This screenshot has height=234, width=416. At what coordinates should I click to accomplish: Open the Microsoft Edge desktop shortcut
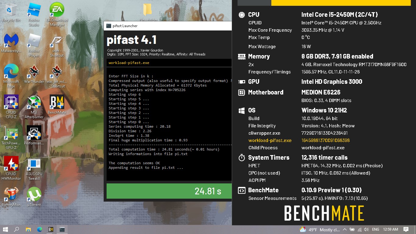point(11,76)
